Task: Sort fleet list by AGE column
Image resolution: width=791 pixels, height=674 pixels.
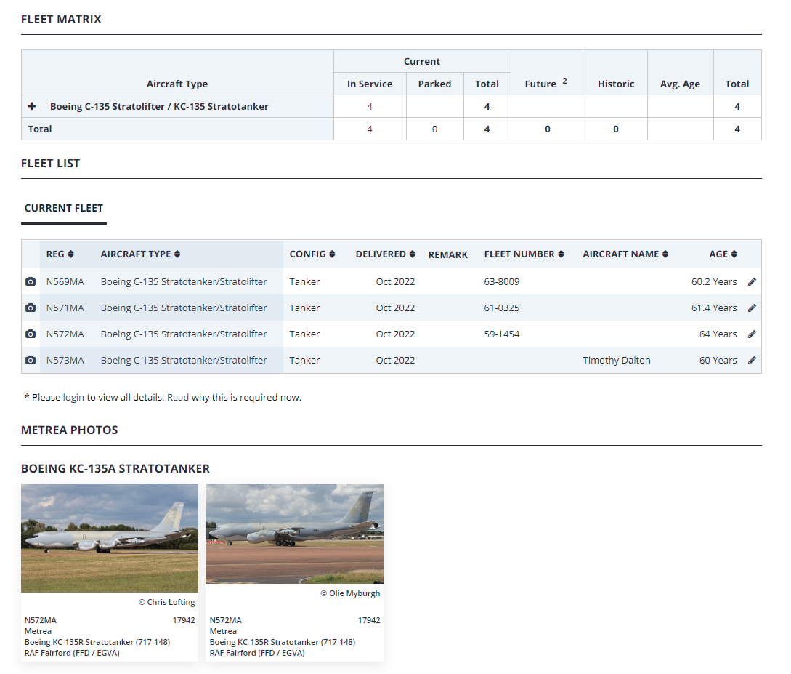Action: [x=723, y=254]
